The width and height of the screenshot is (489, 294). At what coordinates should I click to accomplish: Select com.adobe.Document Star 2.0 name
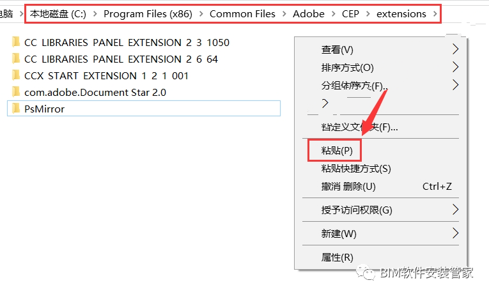point(95,92)
